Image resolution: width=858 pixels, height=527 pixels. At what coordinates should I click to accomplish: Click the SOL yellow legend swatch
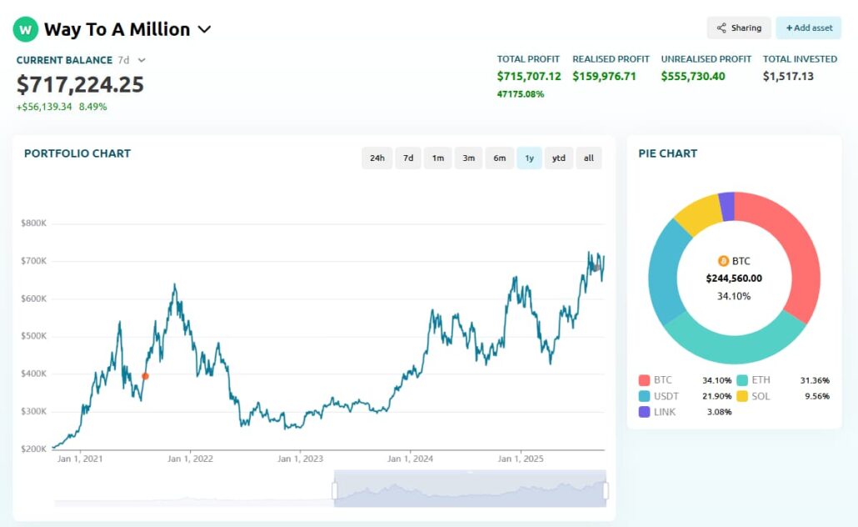(742, 396)
